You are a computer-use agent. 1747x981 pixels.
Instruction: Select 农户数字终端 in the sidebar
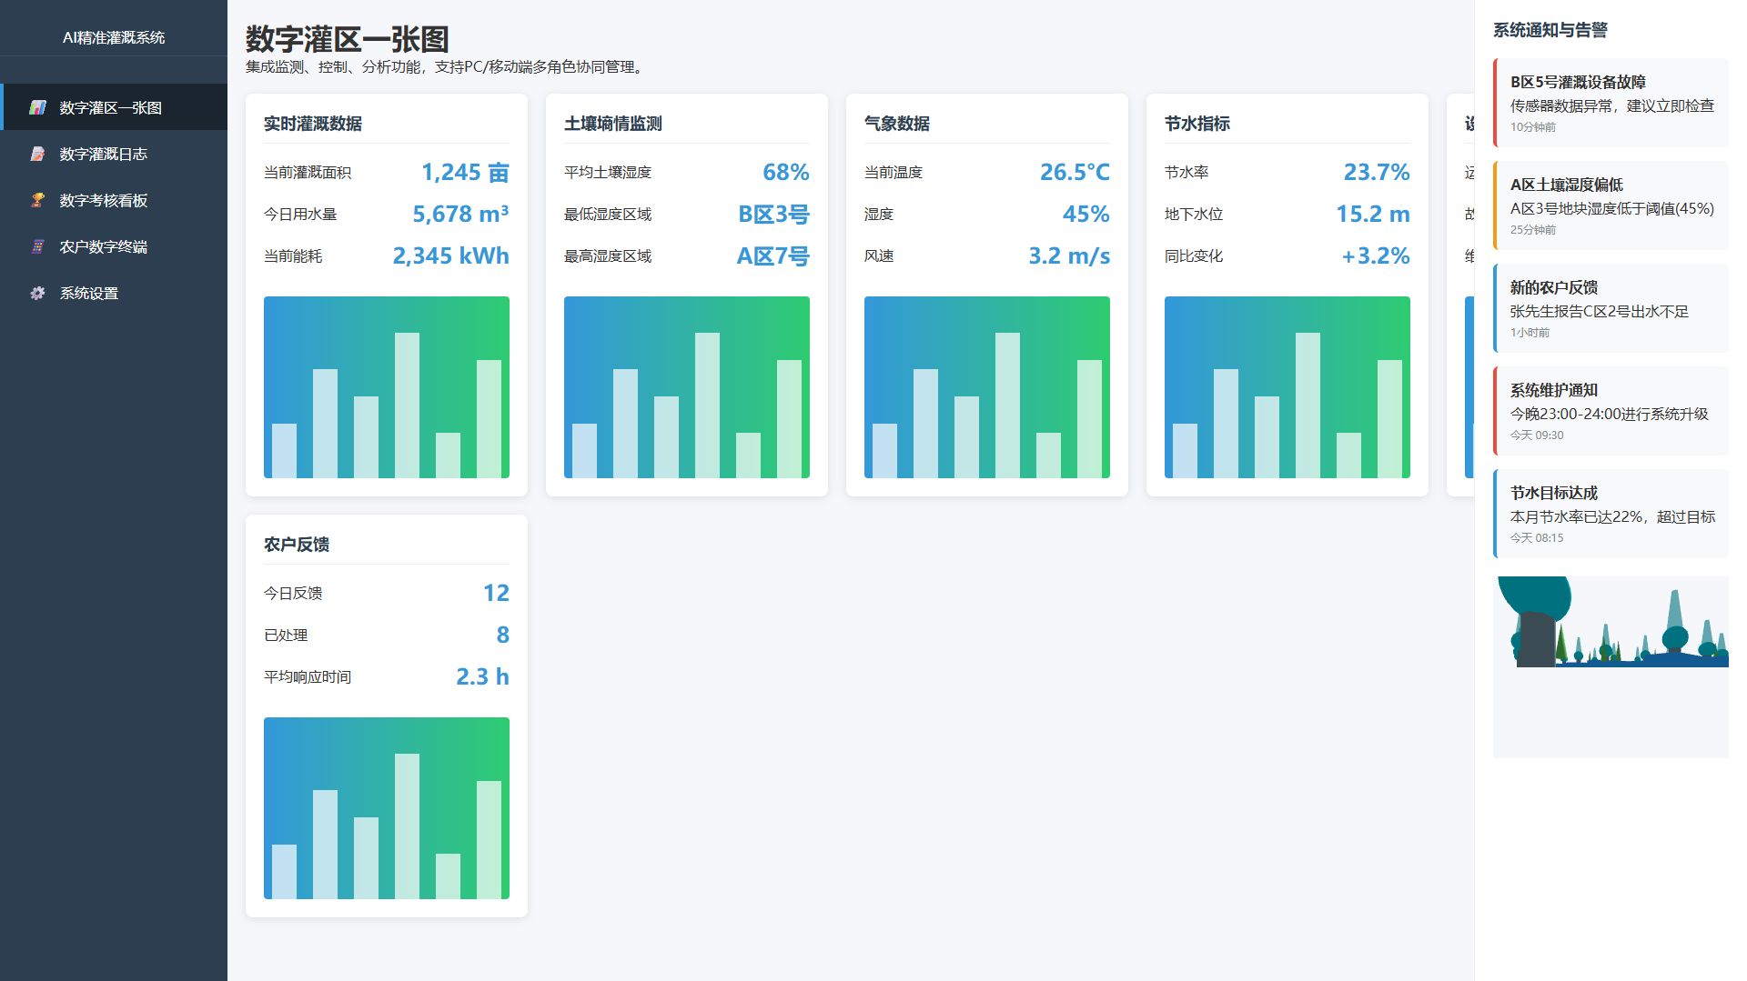tap(103, 246)
